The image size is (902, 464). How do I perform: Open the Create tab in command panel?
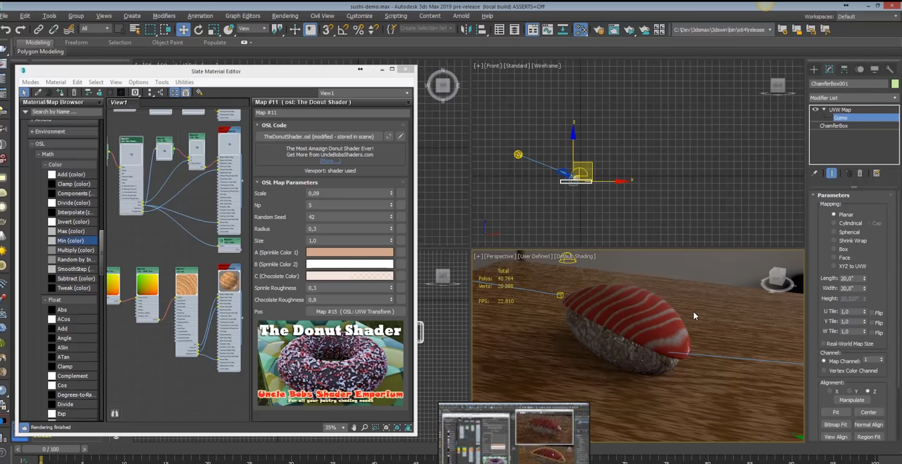point(814,69)
